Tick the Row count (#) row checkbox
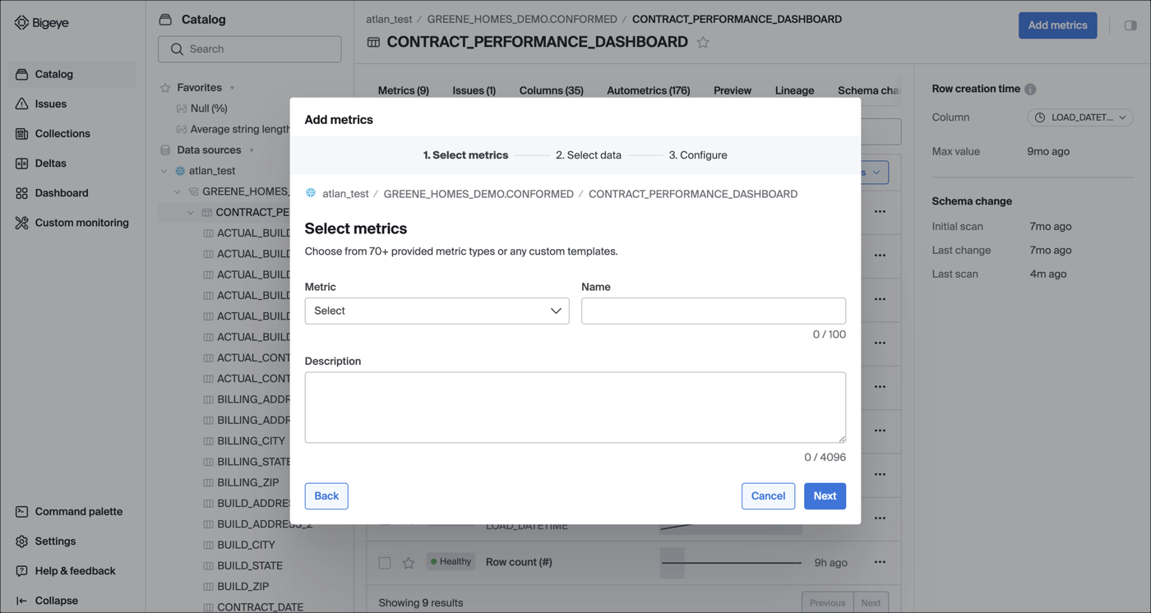Screen dimensions: 1151x613 pyautogui.click(x=385, y=563)
